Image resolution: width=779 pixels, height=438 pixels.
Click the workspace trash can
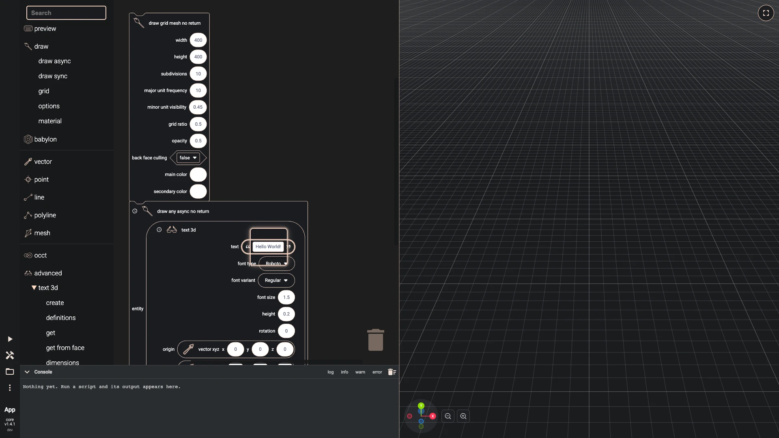click(x=376, y=340)
